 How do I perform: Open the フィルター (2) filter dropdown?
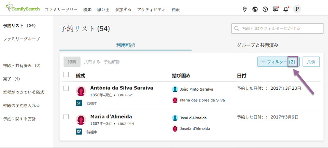coord(278,62)
